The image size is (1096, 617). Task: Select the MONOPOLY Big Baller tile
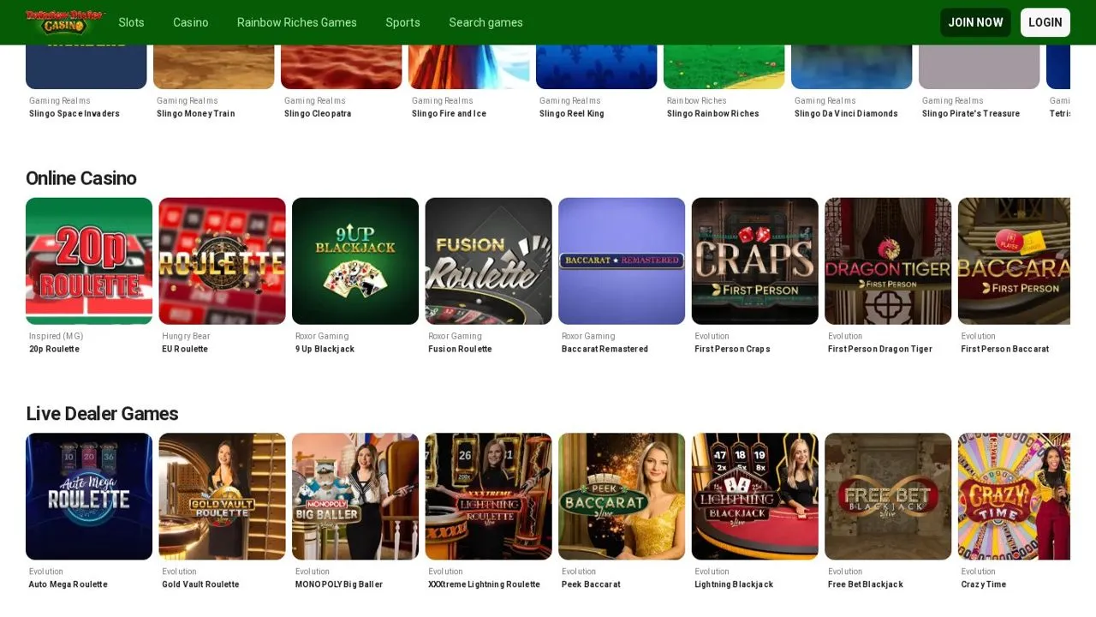[355, 496]
